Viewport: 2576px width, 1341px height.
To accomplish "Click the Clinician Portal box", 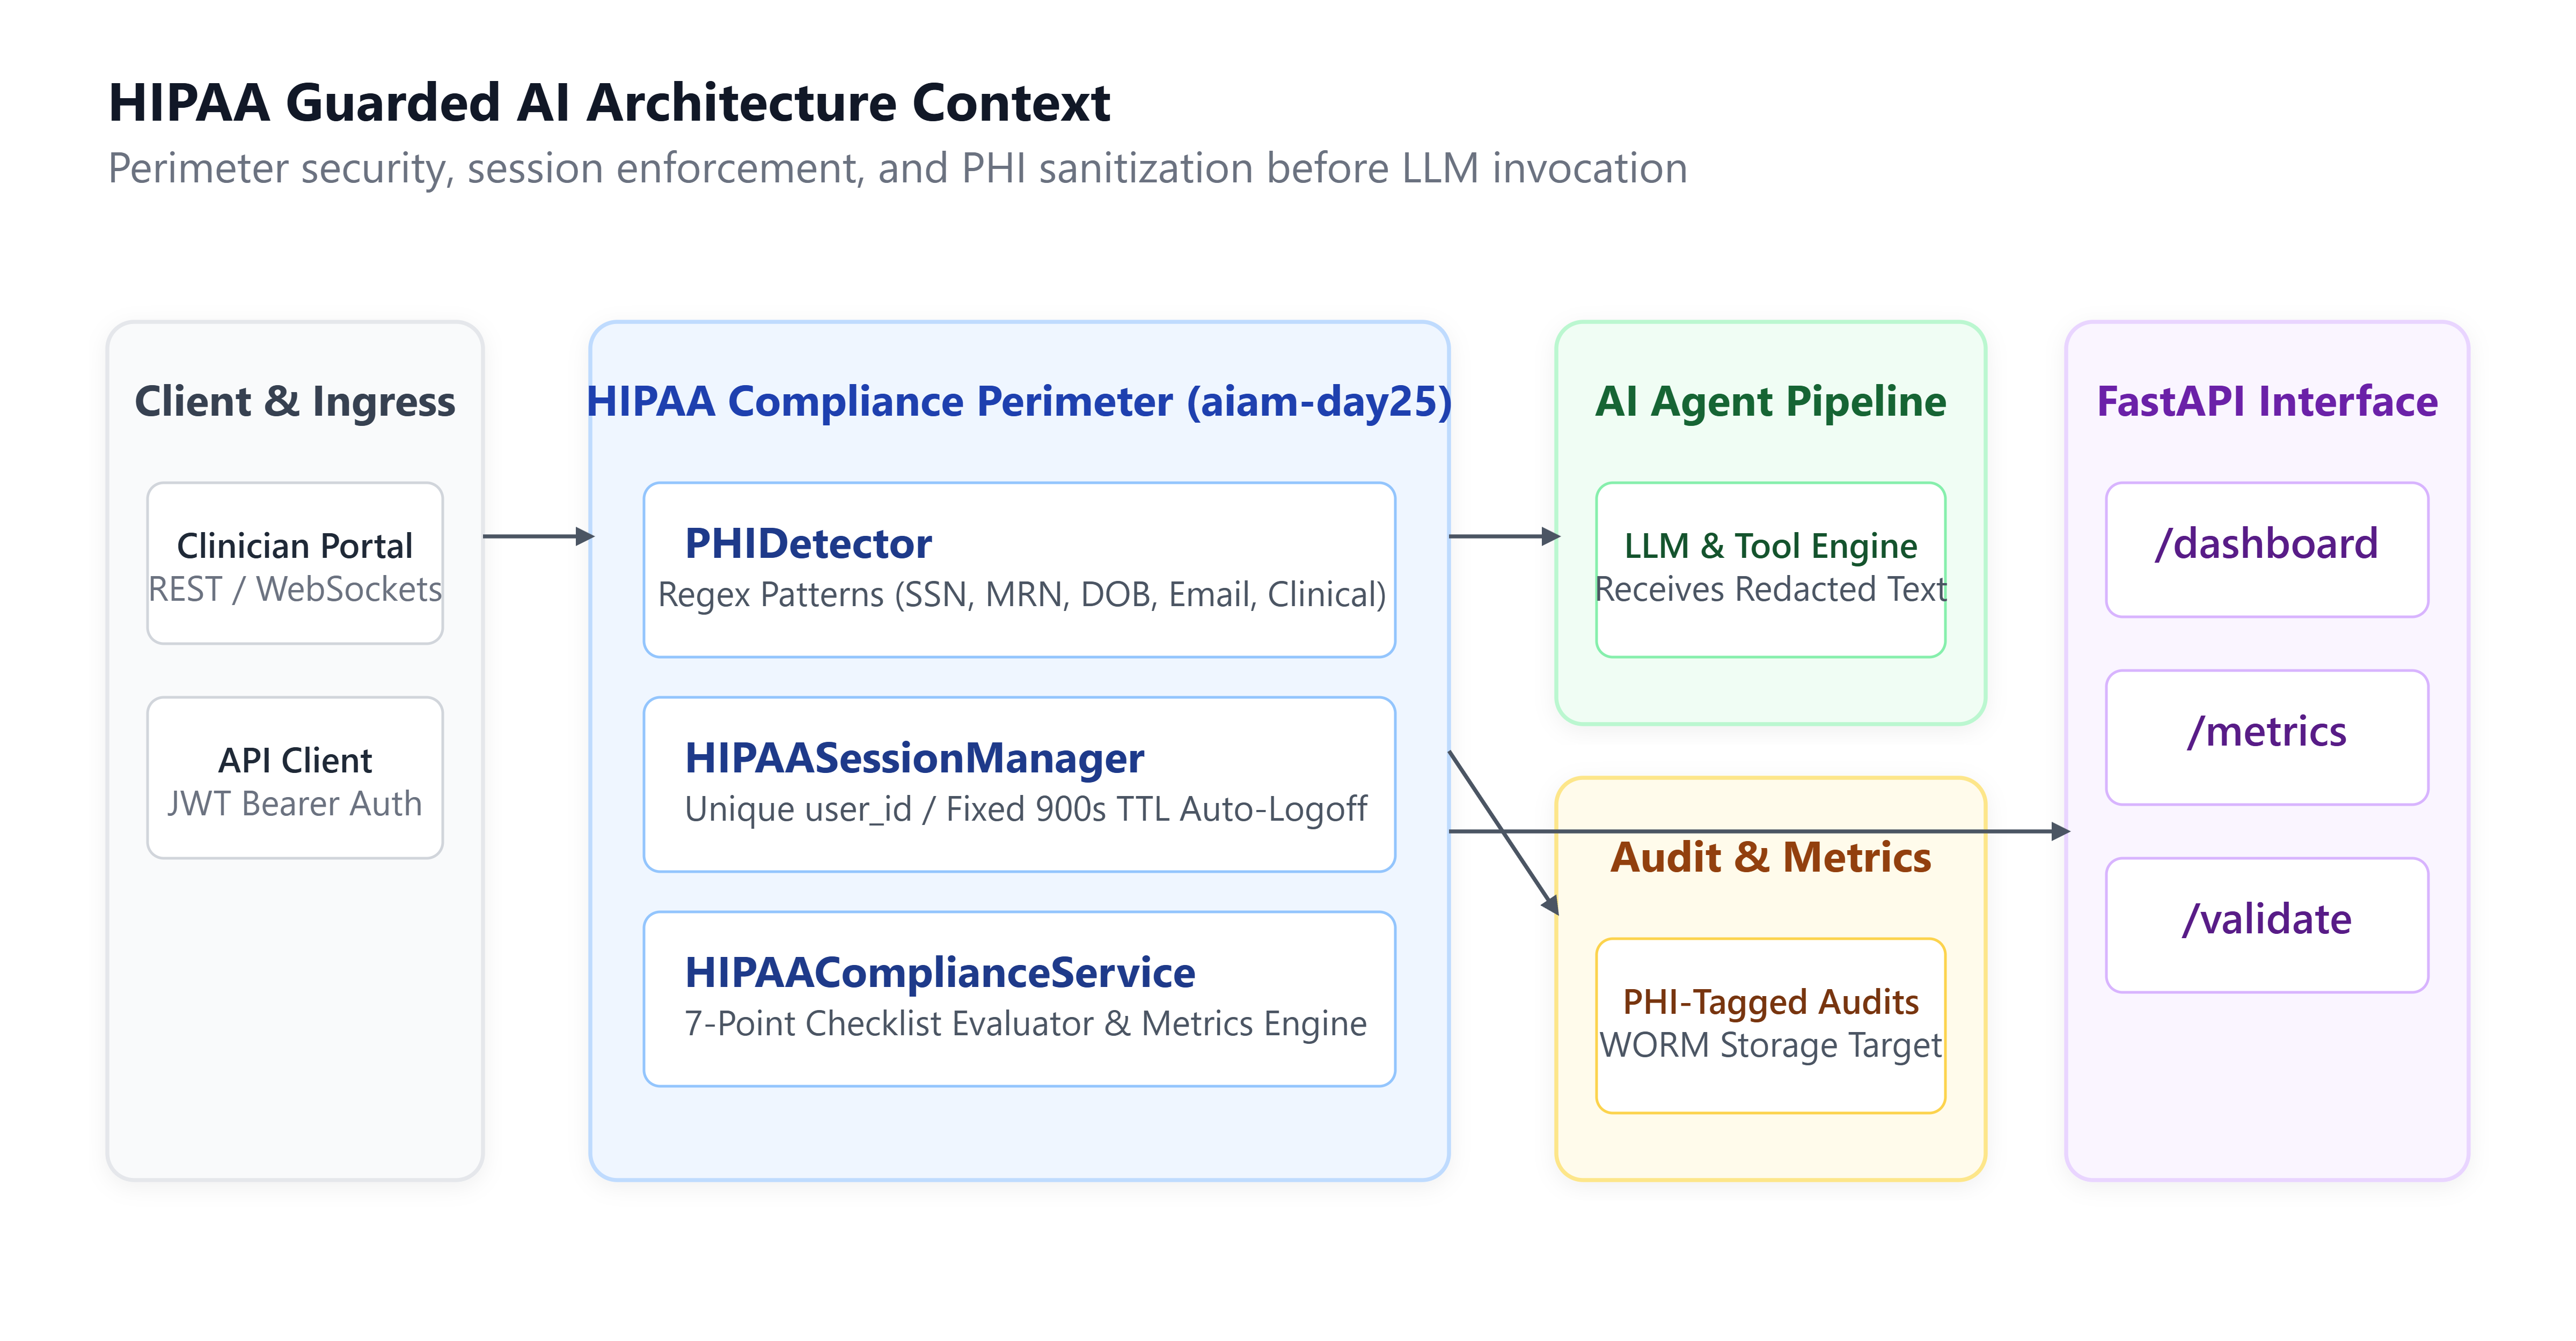I will (x=295, y=564).
